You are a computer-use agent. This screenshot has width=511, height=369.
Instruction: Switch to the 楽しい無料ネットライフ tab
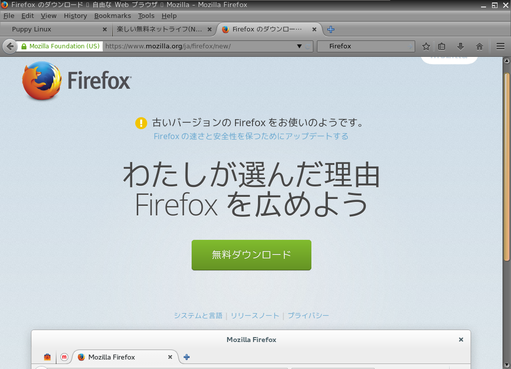164,29
